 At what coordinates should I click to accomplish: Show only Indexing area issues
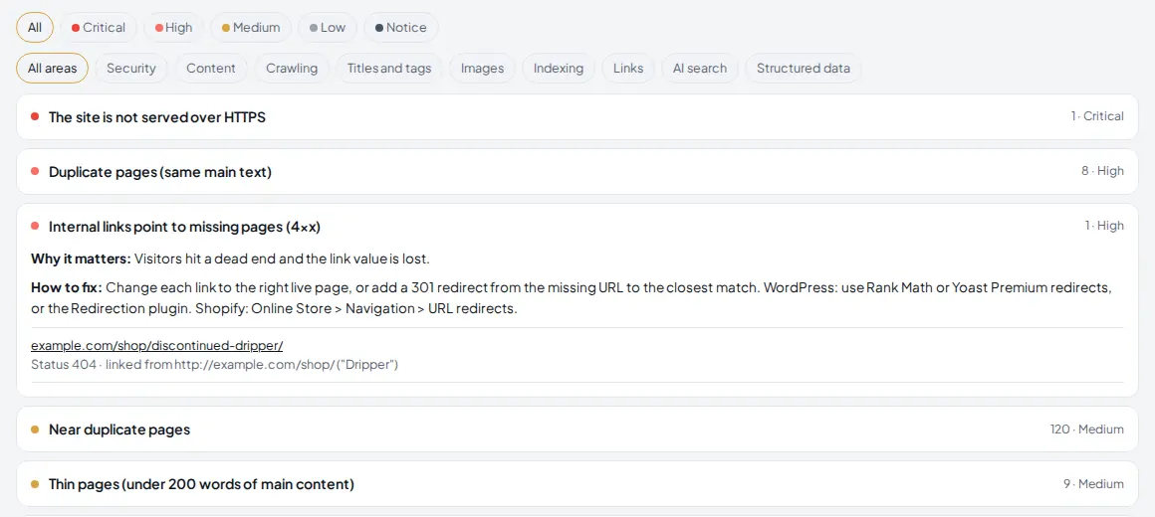pos(559,69)
